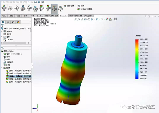Open the DimXpert ribbon tab
The height and width of the screenshot is (113, 159).
[x=40, y=16]
